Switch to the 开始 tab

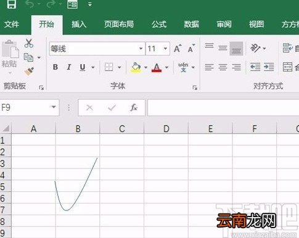click(47, 25)
